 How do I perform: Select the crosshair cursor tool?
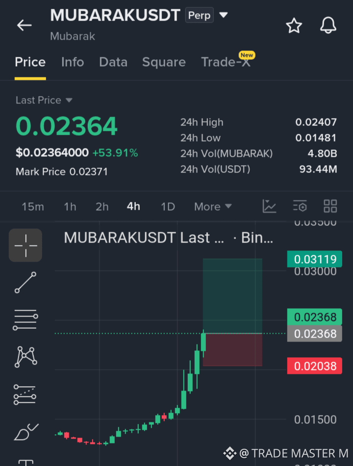coord(25,245)
